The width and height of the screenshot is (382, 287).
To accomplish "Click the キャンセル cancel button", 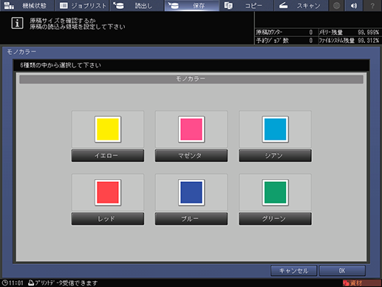I will (293, 271).
